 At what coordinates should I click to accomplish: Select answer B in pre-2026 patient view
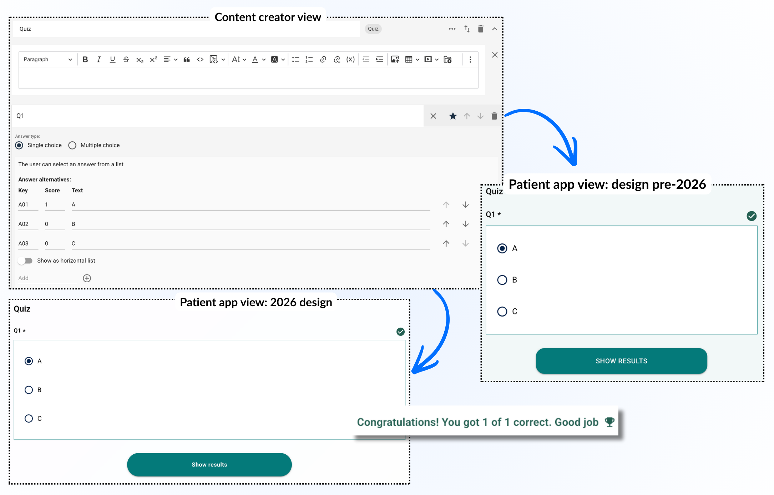[502, 280]
